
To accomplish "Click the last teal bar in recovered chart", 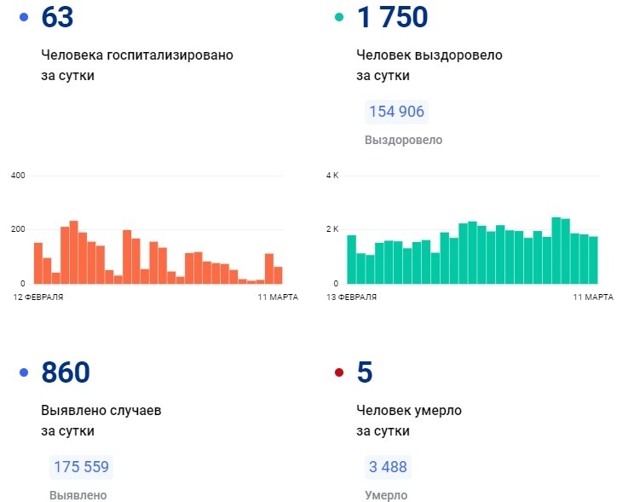I will pyautogui.click(x=593, y=260).
